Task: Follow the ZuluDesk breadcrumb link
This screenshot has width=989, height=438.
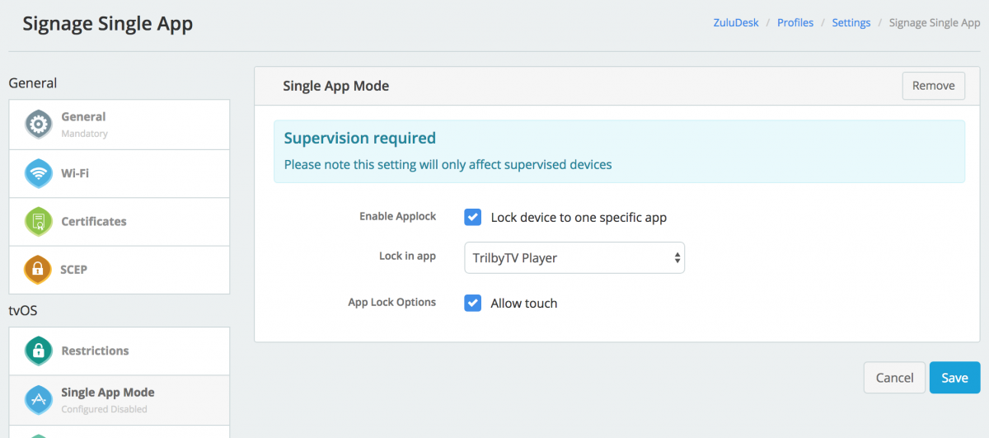Action: [x=736, y=23]
